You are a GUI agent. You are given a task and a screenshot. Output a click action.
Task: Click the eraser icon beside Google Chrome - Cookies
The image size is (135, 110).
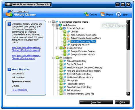(x=68, y=51)
